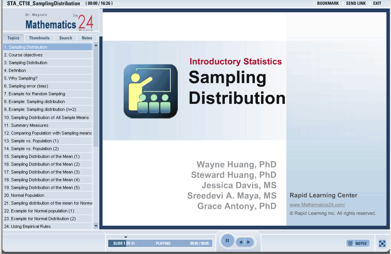This screenshot has height=254, width=391.
Task: Click SEND LINK in the top bar
Action: 356,4
